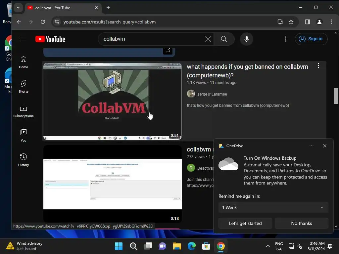Click the install app icon in address bar
Screen dimensions: 339x254
coord(280,22)
